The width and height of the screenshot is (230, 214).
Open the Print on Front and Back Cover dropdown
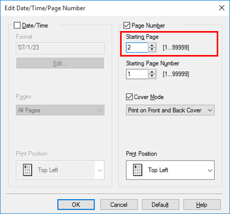coord(170,110)
